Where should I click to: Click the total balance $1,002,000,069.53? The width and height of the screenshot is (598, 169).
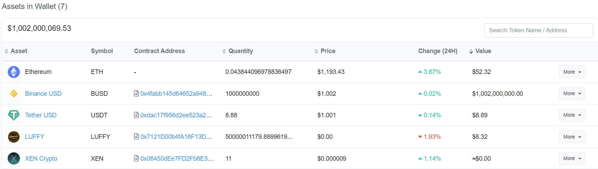pyautogui.click(x=39, y=28)
